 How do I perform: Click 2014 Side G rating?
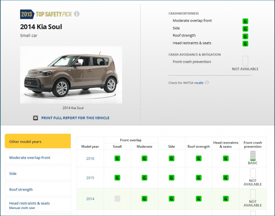pyautogui.click(x=172, y=199)
